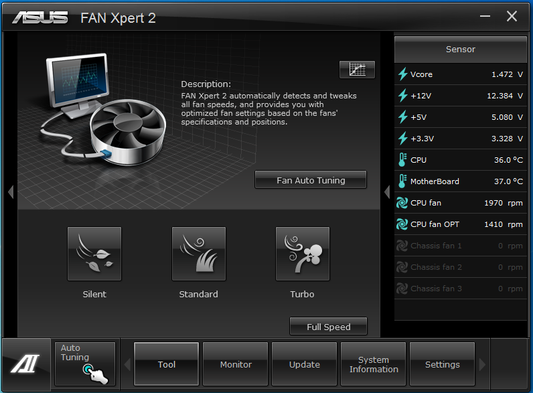533x393 pixels.
Task: Open the System Information tab
Action: tap(374, 364)
